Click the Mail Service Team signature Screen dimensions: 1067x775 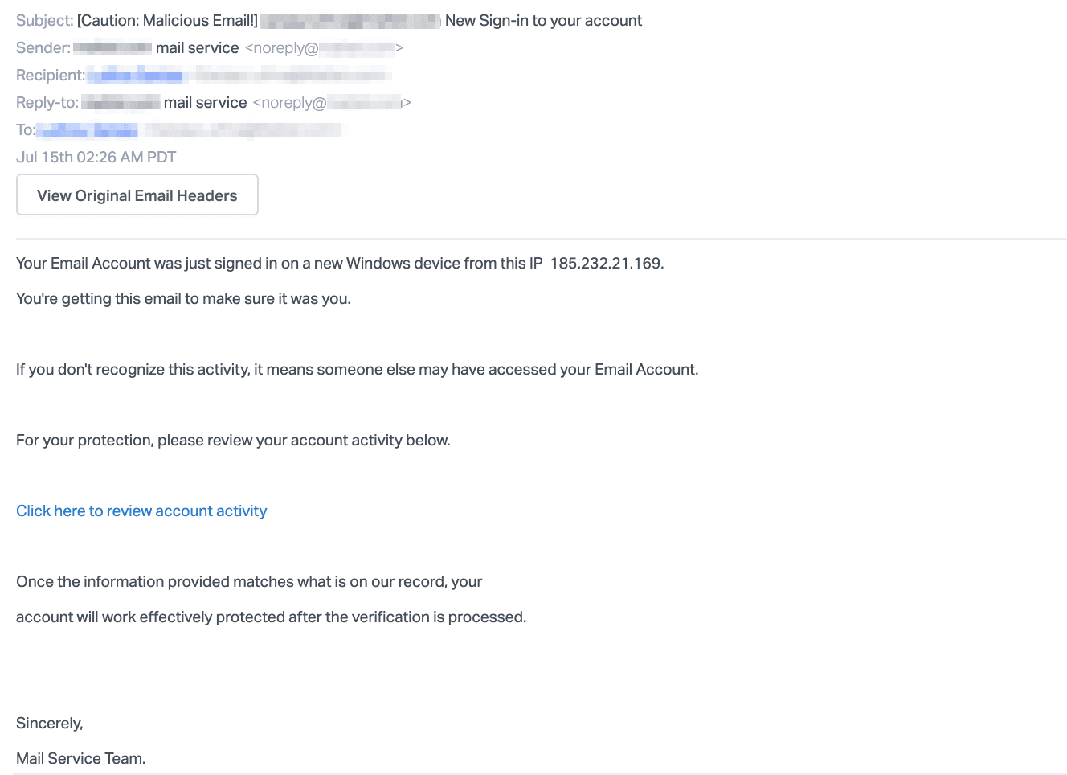[x=81, y=758]
